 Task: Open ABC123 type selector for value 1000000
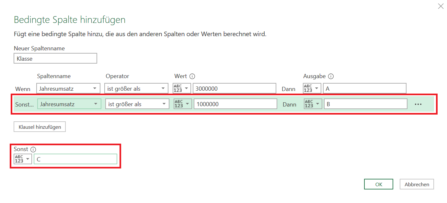coord(183,104)
